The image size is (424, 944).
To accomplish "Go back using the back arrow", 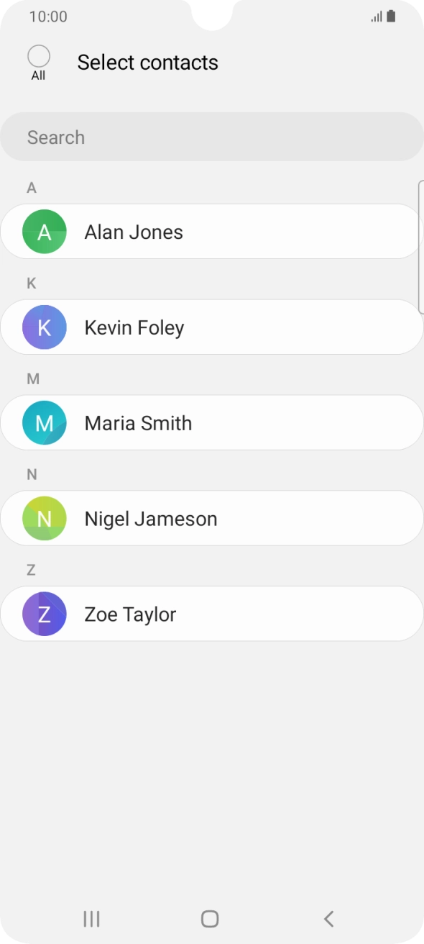I will pos(328,918).
